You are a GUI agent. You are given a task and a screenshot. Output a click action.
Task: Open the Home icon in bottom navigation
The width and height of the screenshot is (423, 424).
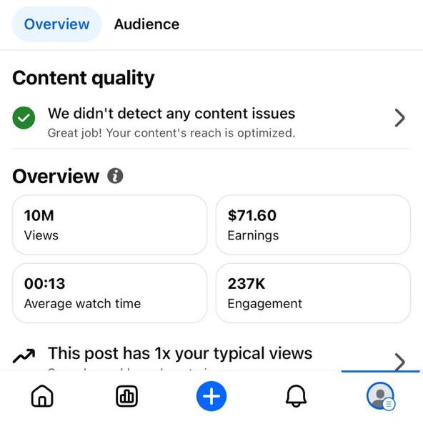point(42,396)
